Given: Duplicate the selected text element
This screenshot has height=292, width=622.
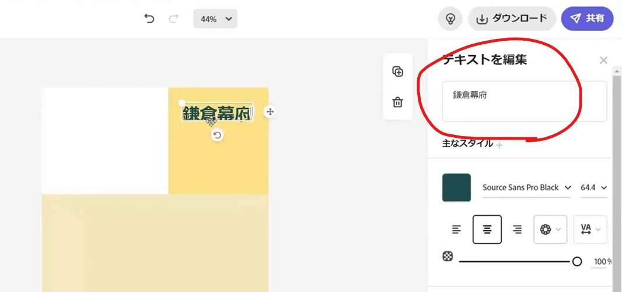Looking at the screenshot, I should [x=397, y=71].
